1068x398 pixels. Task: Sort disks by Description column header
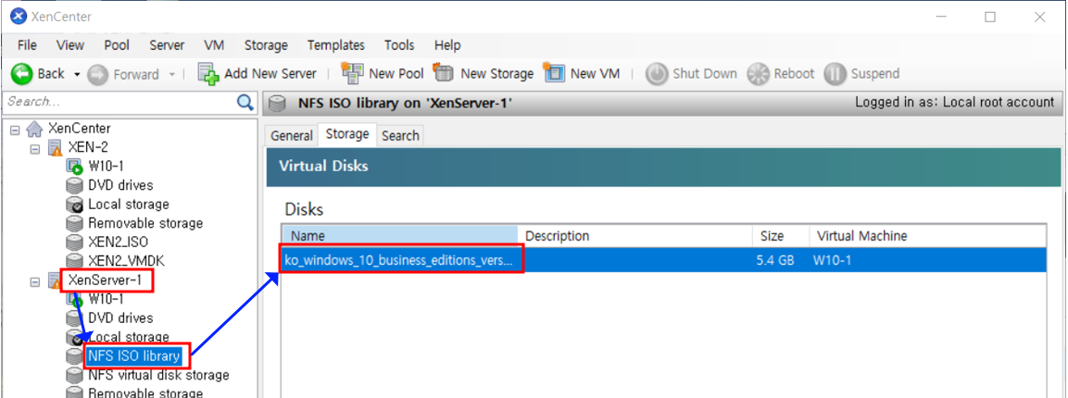pos(635,236)
